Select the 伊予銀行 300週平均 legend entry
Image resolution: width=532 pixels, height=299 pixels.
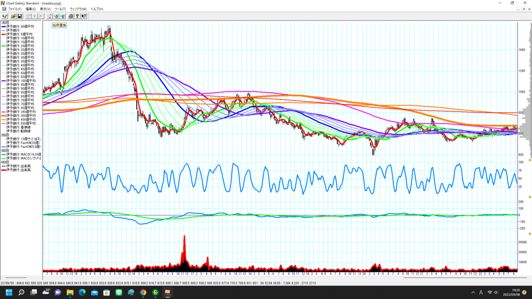[21, 116]
